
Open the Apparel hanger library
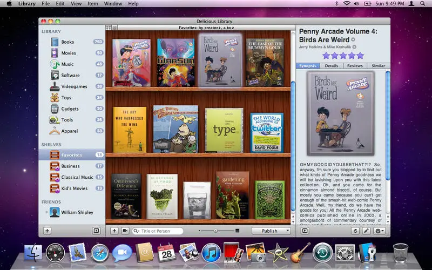(x=72, y=131)
